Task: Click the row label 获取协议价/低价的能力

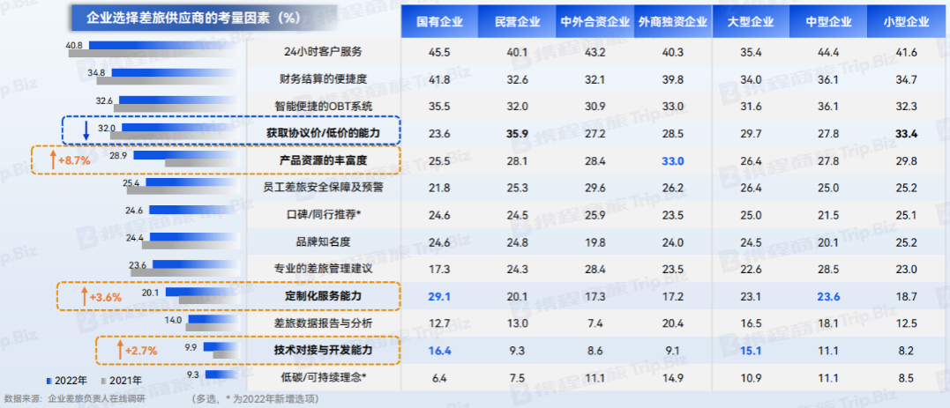Action: (x=323, y=133)
